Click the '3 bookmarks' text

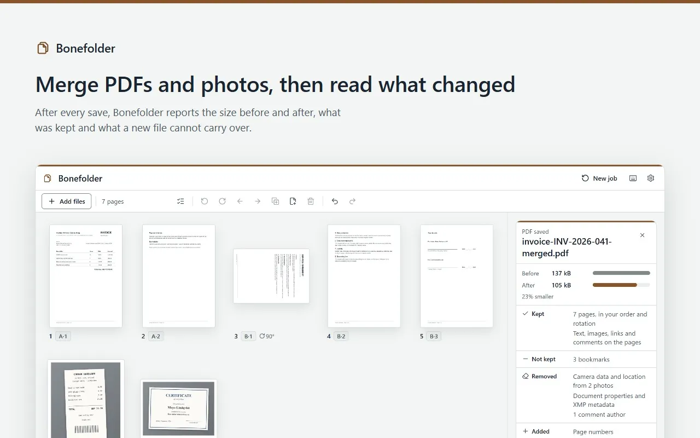tap(591, 360)
